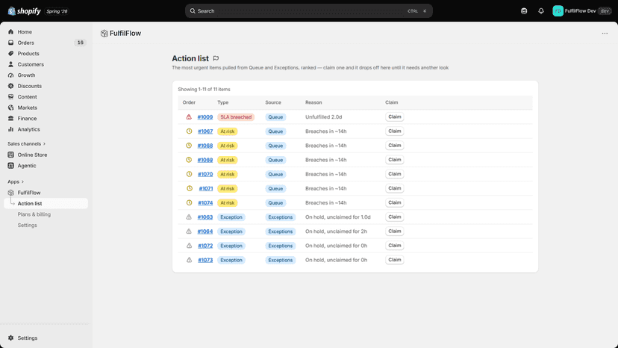Viewport: 618px width, 348px height.
Task: Click the Search input field
Action: pyautogui.click(x=309, y=11)
